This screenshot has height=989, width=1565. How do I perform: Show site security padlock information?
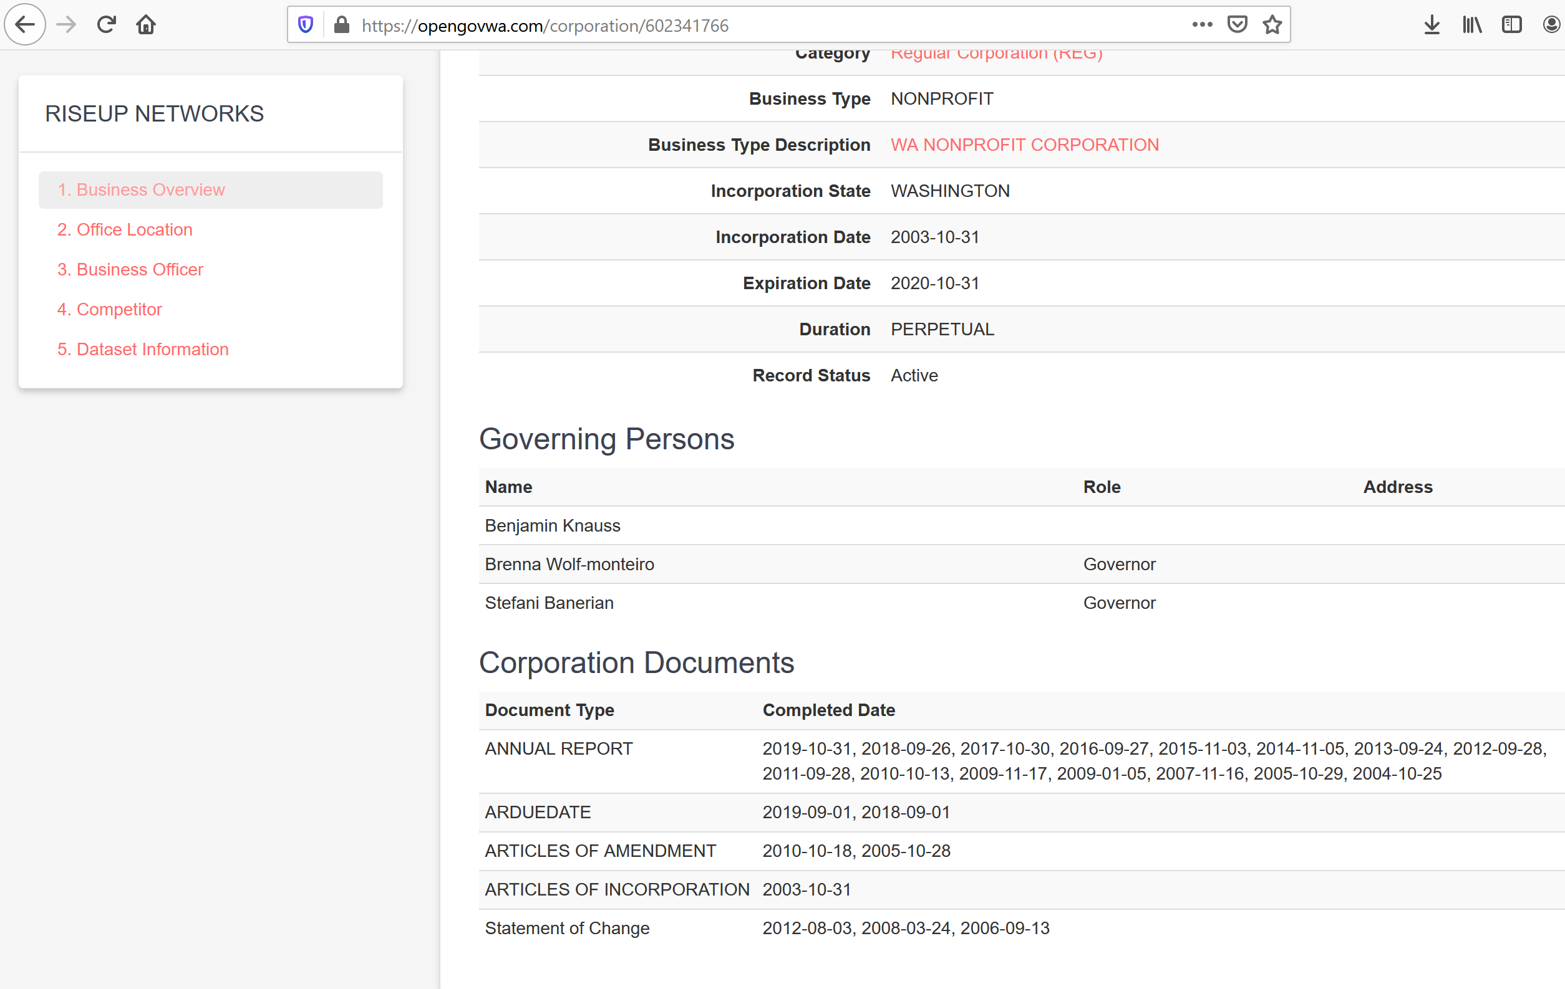[x=342, y=25]
